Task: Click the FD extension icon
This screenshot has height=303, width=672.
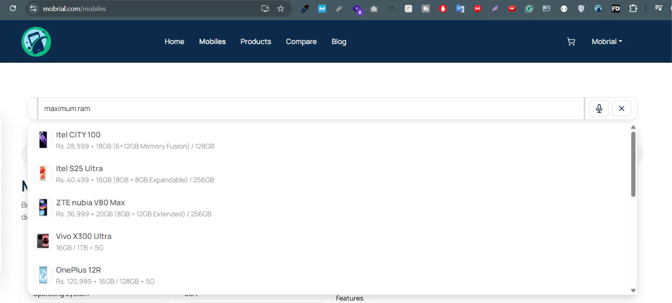Action: pyautogui.click(x=616, y=9)
